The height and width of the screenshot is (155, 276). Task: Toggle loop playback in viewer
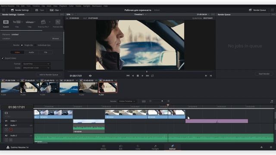tap(152, 76)
